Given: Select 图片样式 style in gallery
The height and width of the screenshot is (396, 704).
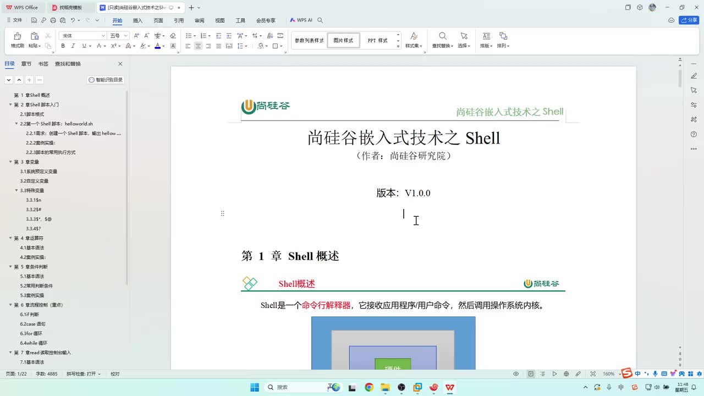Looking at the screenshot, I should pos(344,41).
